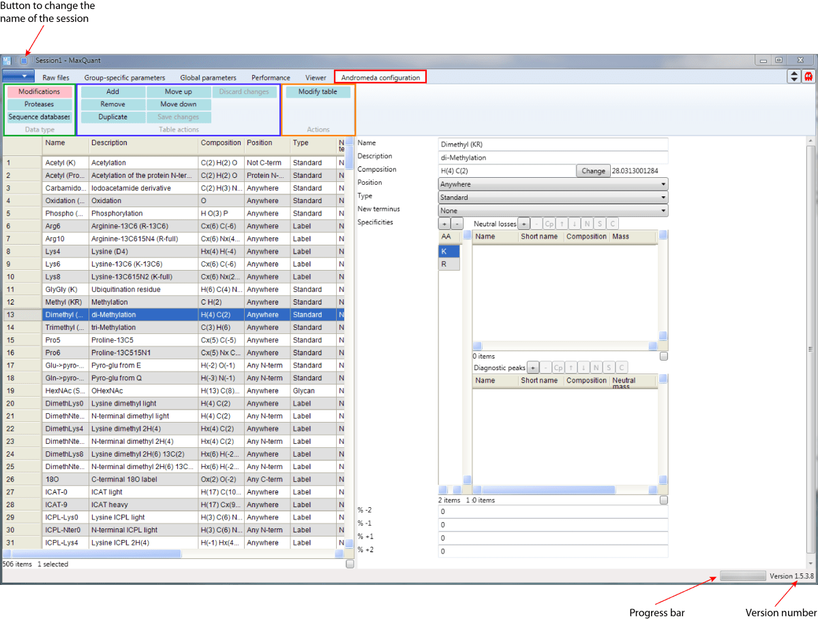Click the Diagnostic peaks N button
The width and height of the screenshot is (818, 619).
tap(596, 367)
